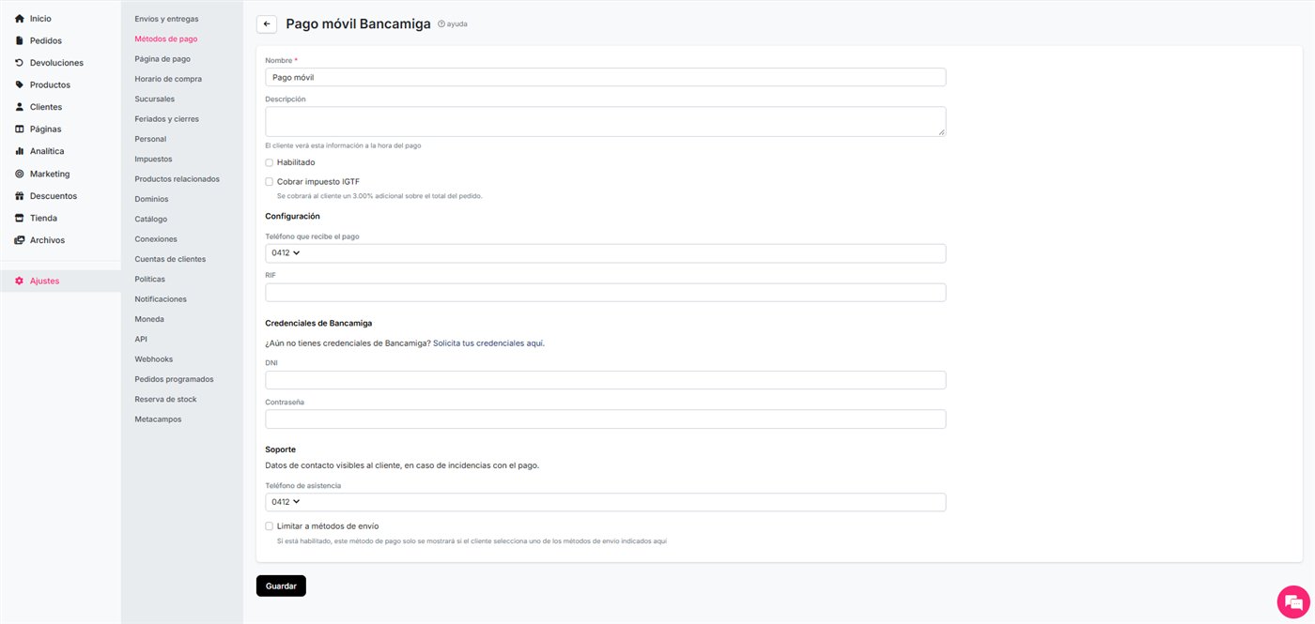Open Webhooks settings page

point(154,359)
